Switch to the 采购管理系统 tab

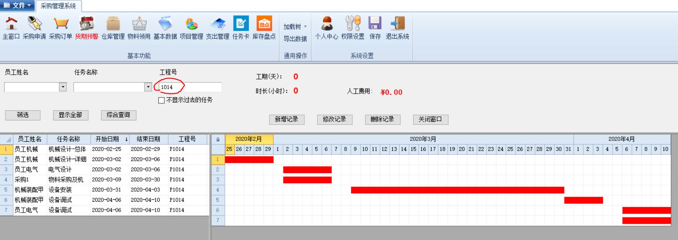coord(58,6)
